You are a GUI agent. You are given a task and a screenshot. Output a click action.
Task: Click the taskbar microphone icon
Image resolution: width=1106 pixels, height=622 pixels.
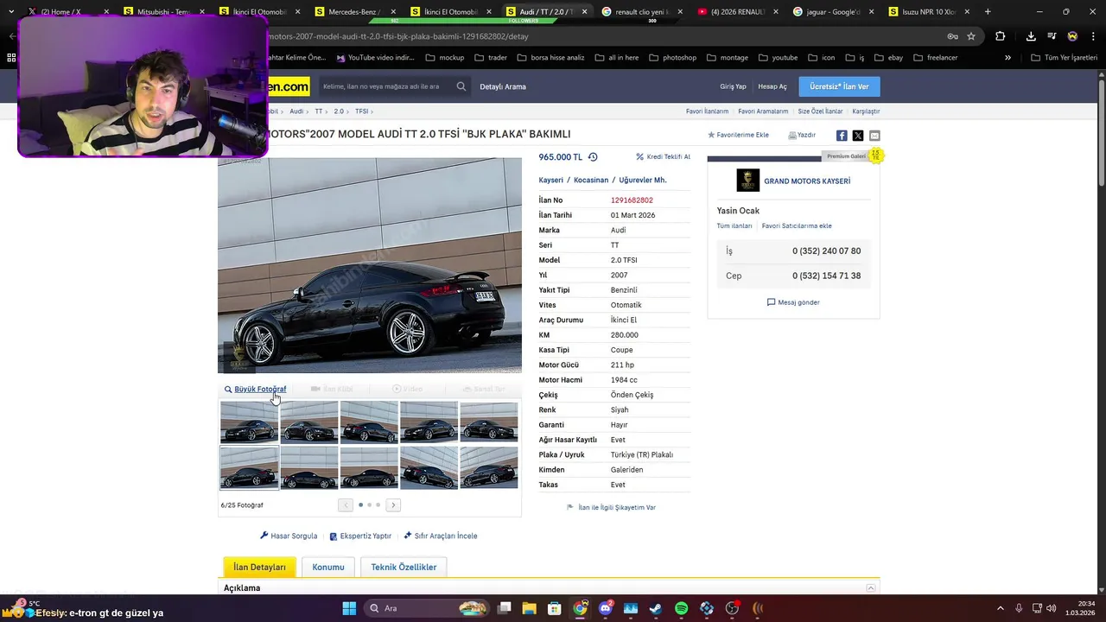tap(1019, 608)
